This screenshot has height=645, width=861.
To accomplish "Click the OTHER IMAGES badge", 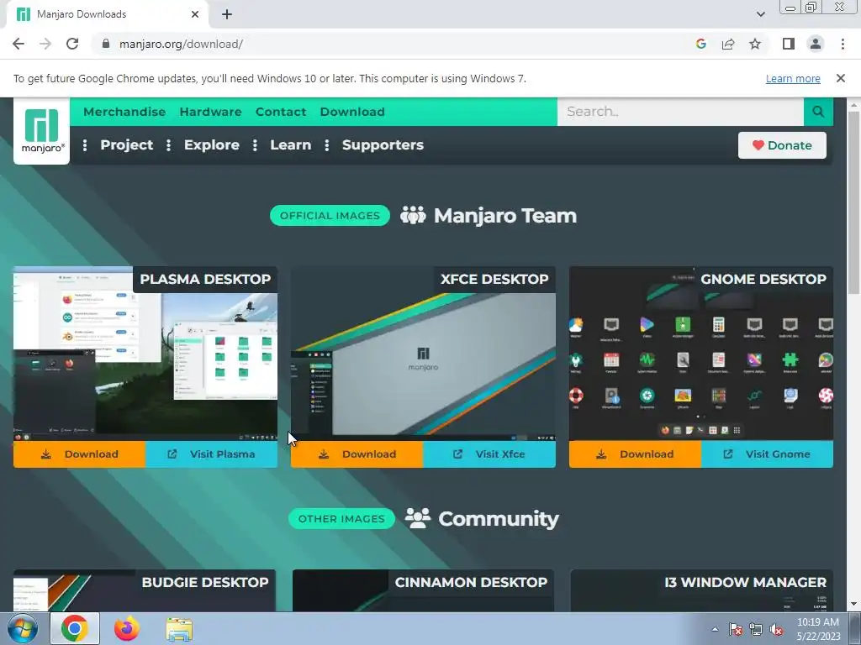I will click(341, 519).
